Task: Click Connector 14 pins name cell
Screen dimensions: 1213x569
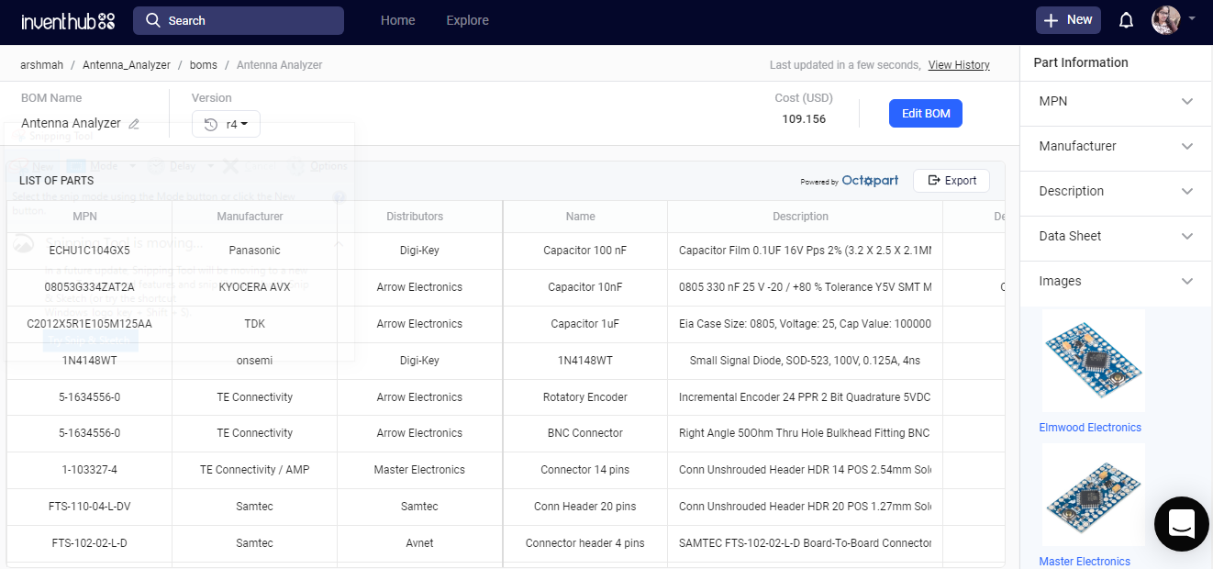Action: 584,470
